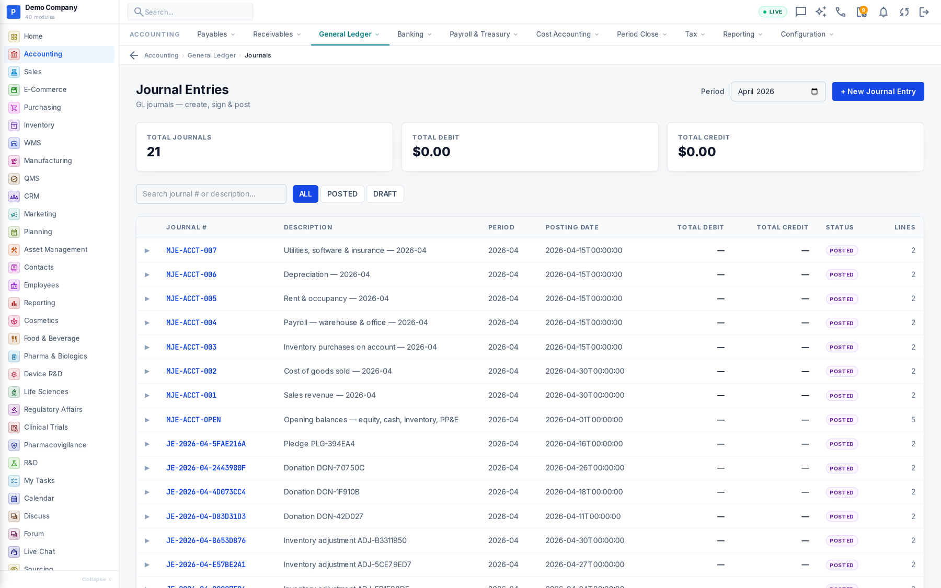Click the phone call icon

coord(841,12)
